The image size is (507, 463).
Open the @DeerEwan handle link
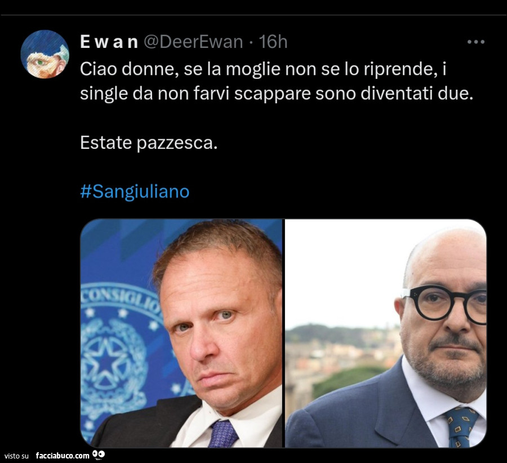point(193,42)
